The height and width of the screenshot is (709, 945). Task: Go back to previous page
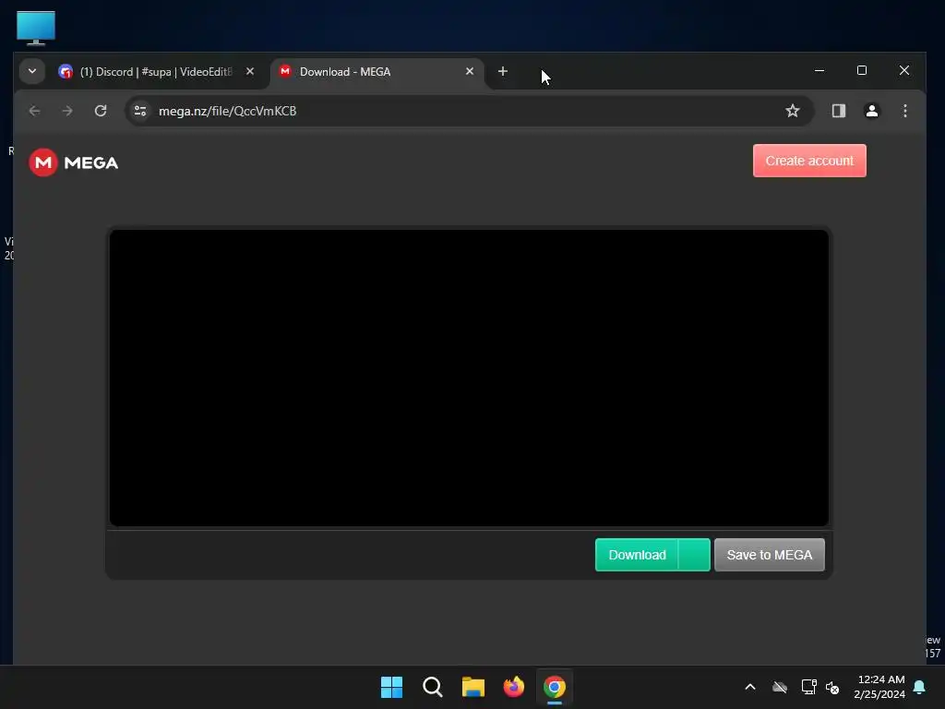(34, 111)
